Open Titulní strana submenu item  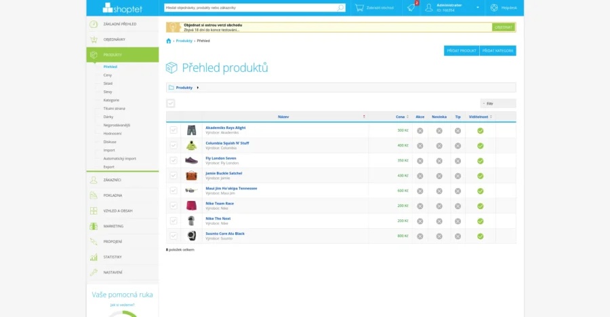[115, 109]
